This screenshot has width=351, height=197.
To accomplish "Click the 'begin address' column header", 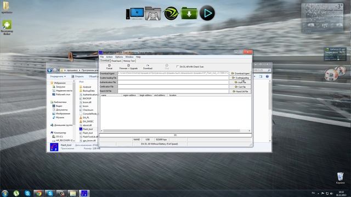I will coord(146,95).
